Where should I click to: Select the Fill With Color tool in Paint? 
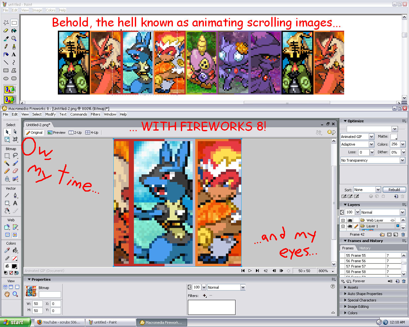[14, 31]
